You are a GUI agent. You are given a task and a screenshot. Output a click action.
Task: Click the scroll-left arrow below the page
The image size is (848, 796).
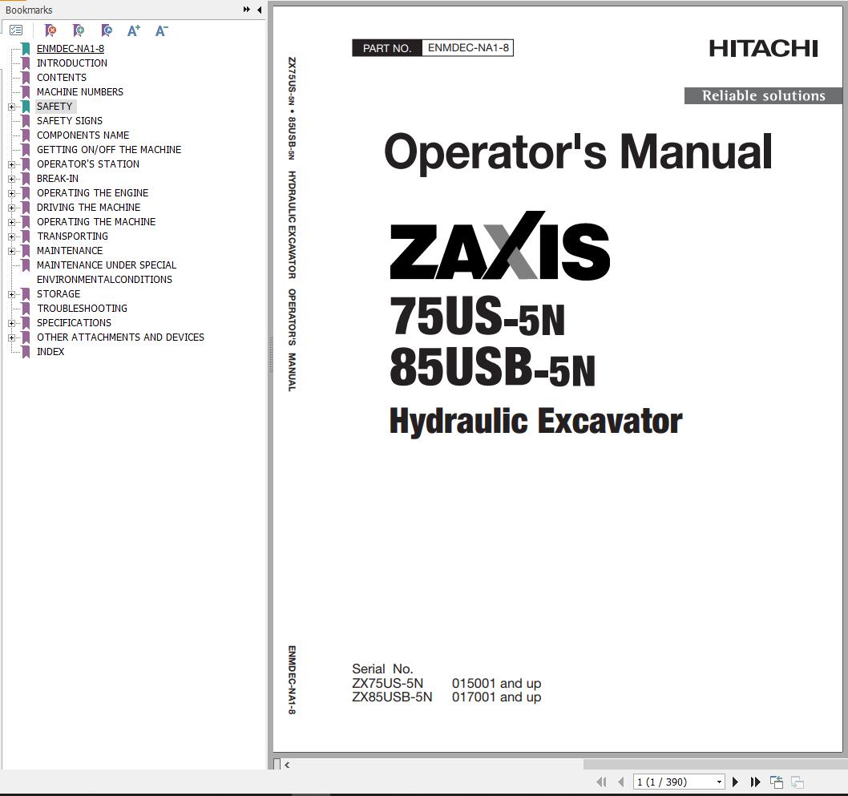coord(287,765)
